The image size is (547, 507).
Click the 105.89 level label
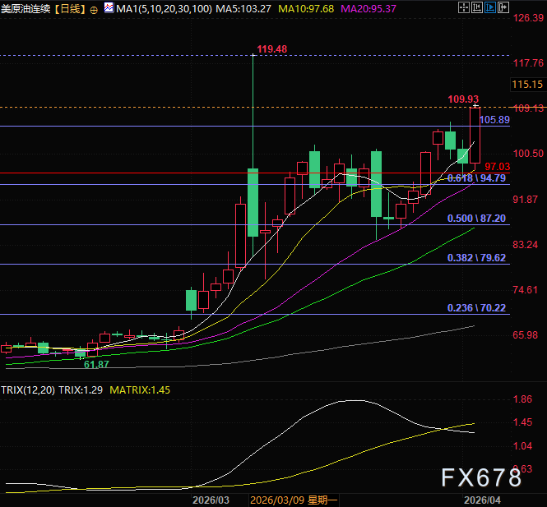pos(494,120)
